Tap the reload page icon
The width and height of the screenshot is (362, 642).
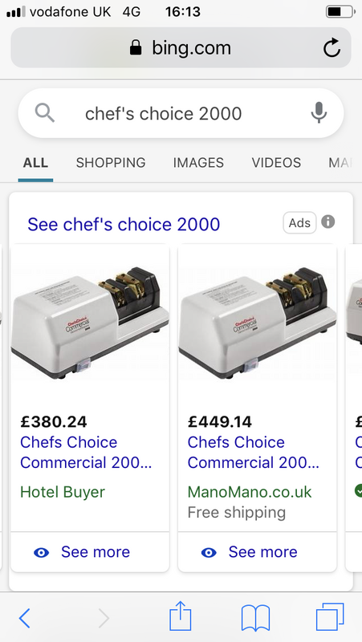[331, 48]
